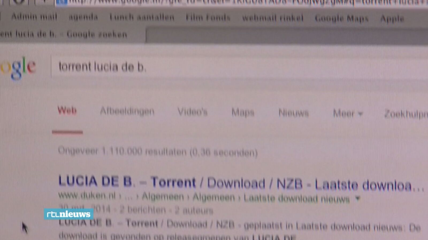
Task: Open the Lunch aantallen bookmark
Action: 142,17
